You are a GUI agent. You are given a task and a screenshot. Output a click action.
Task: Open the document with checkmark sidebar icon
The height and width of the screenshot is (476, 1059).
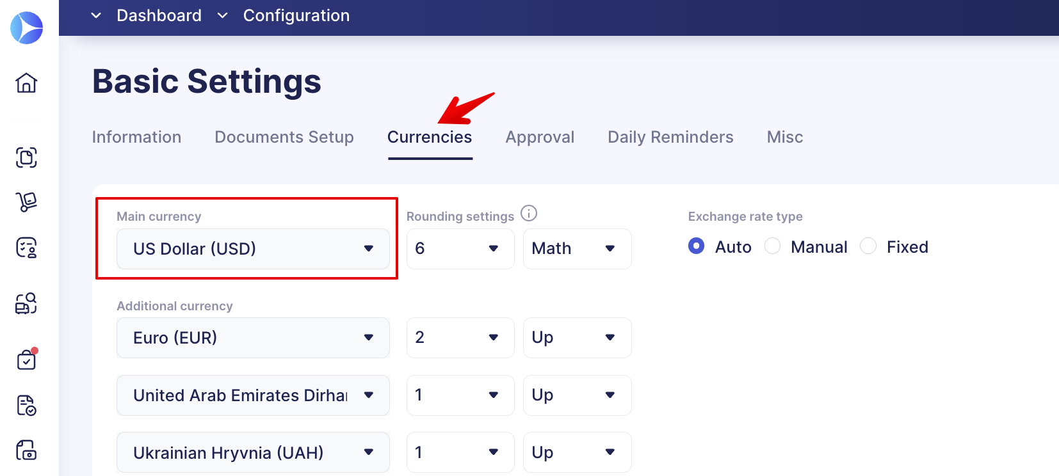click(26, 405)
